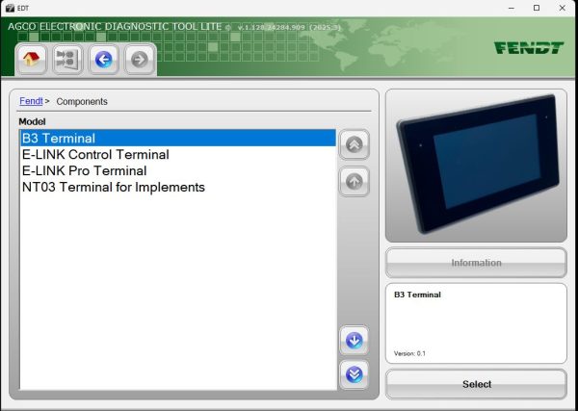Move selection down one item
Image resolution: width=578 pixels, height=411 pixels.
(x=354, y=341)
